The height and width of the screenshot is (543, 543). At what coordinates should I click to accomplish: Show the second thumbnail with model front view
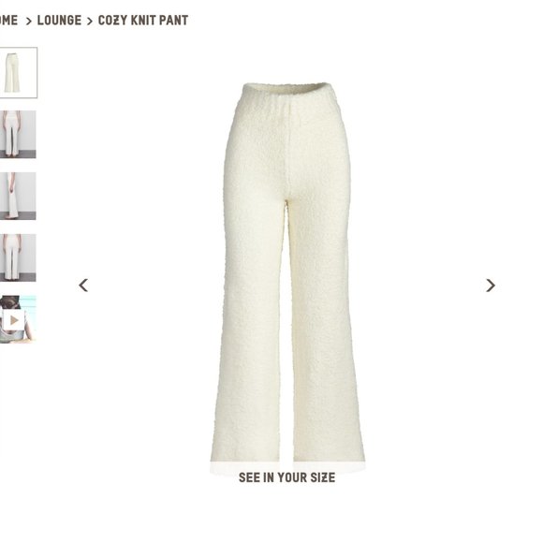click(18, 135)
